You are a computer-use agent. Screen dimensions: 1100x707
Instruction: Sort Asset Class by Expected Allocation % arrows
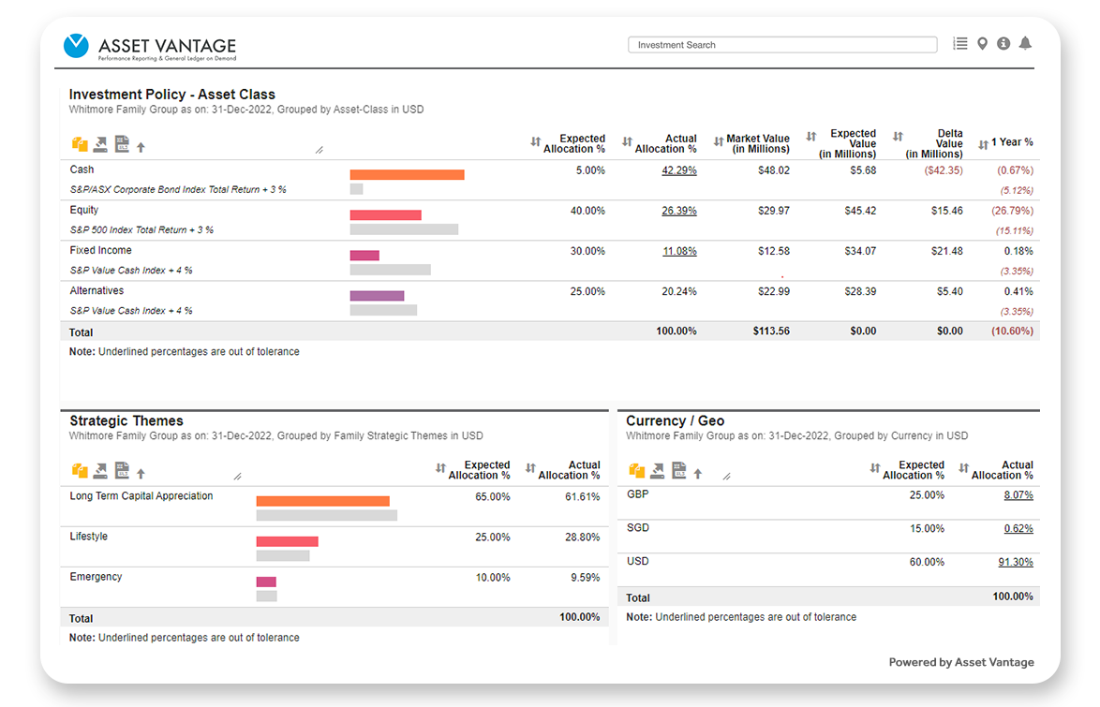535,142
